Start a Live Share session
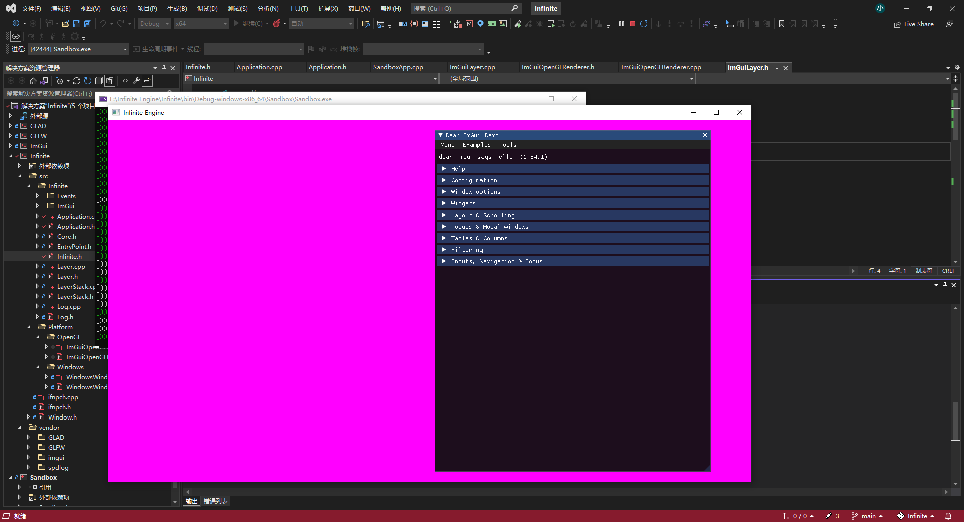 coord(913,24)
